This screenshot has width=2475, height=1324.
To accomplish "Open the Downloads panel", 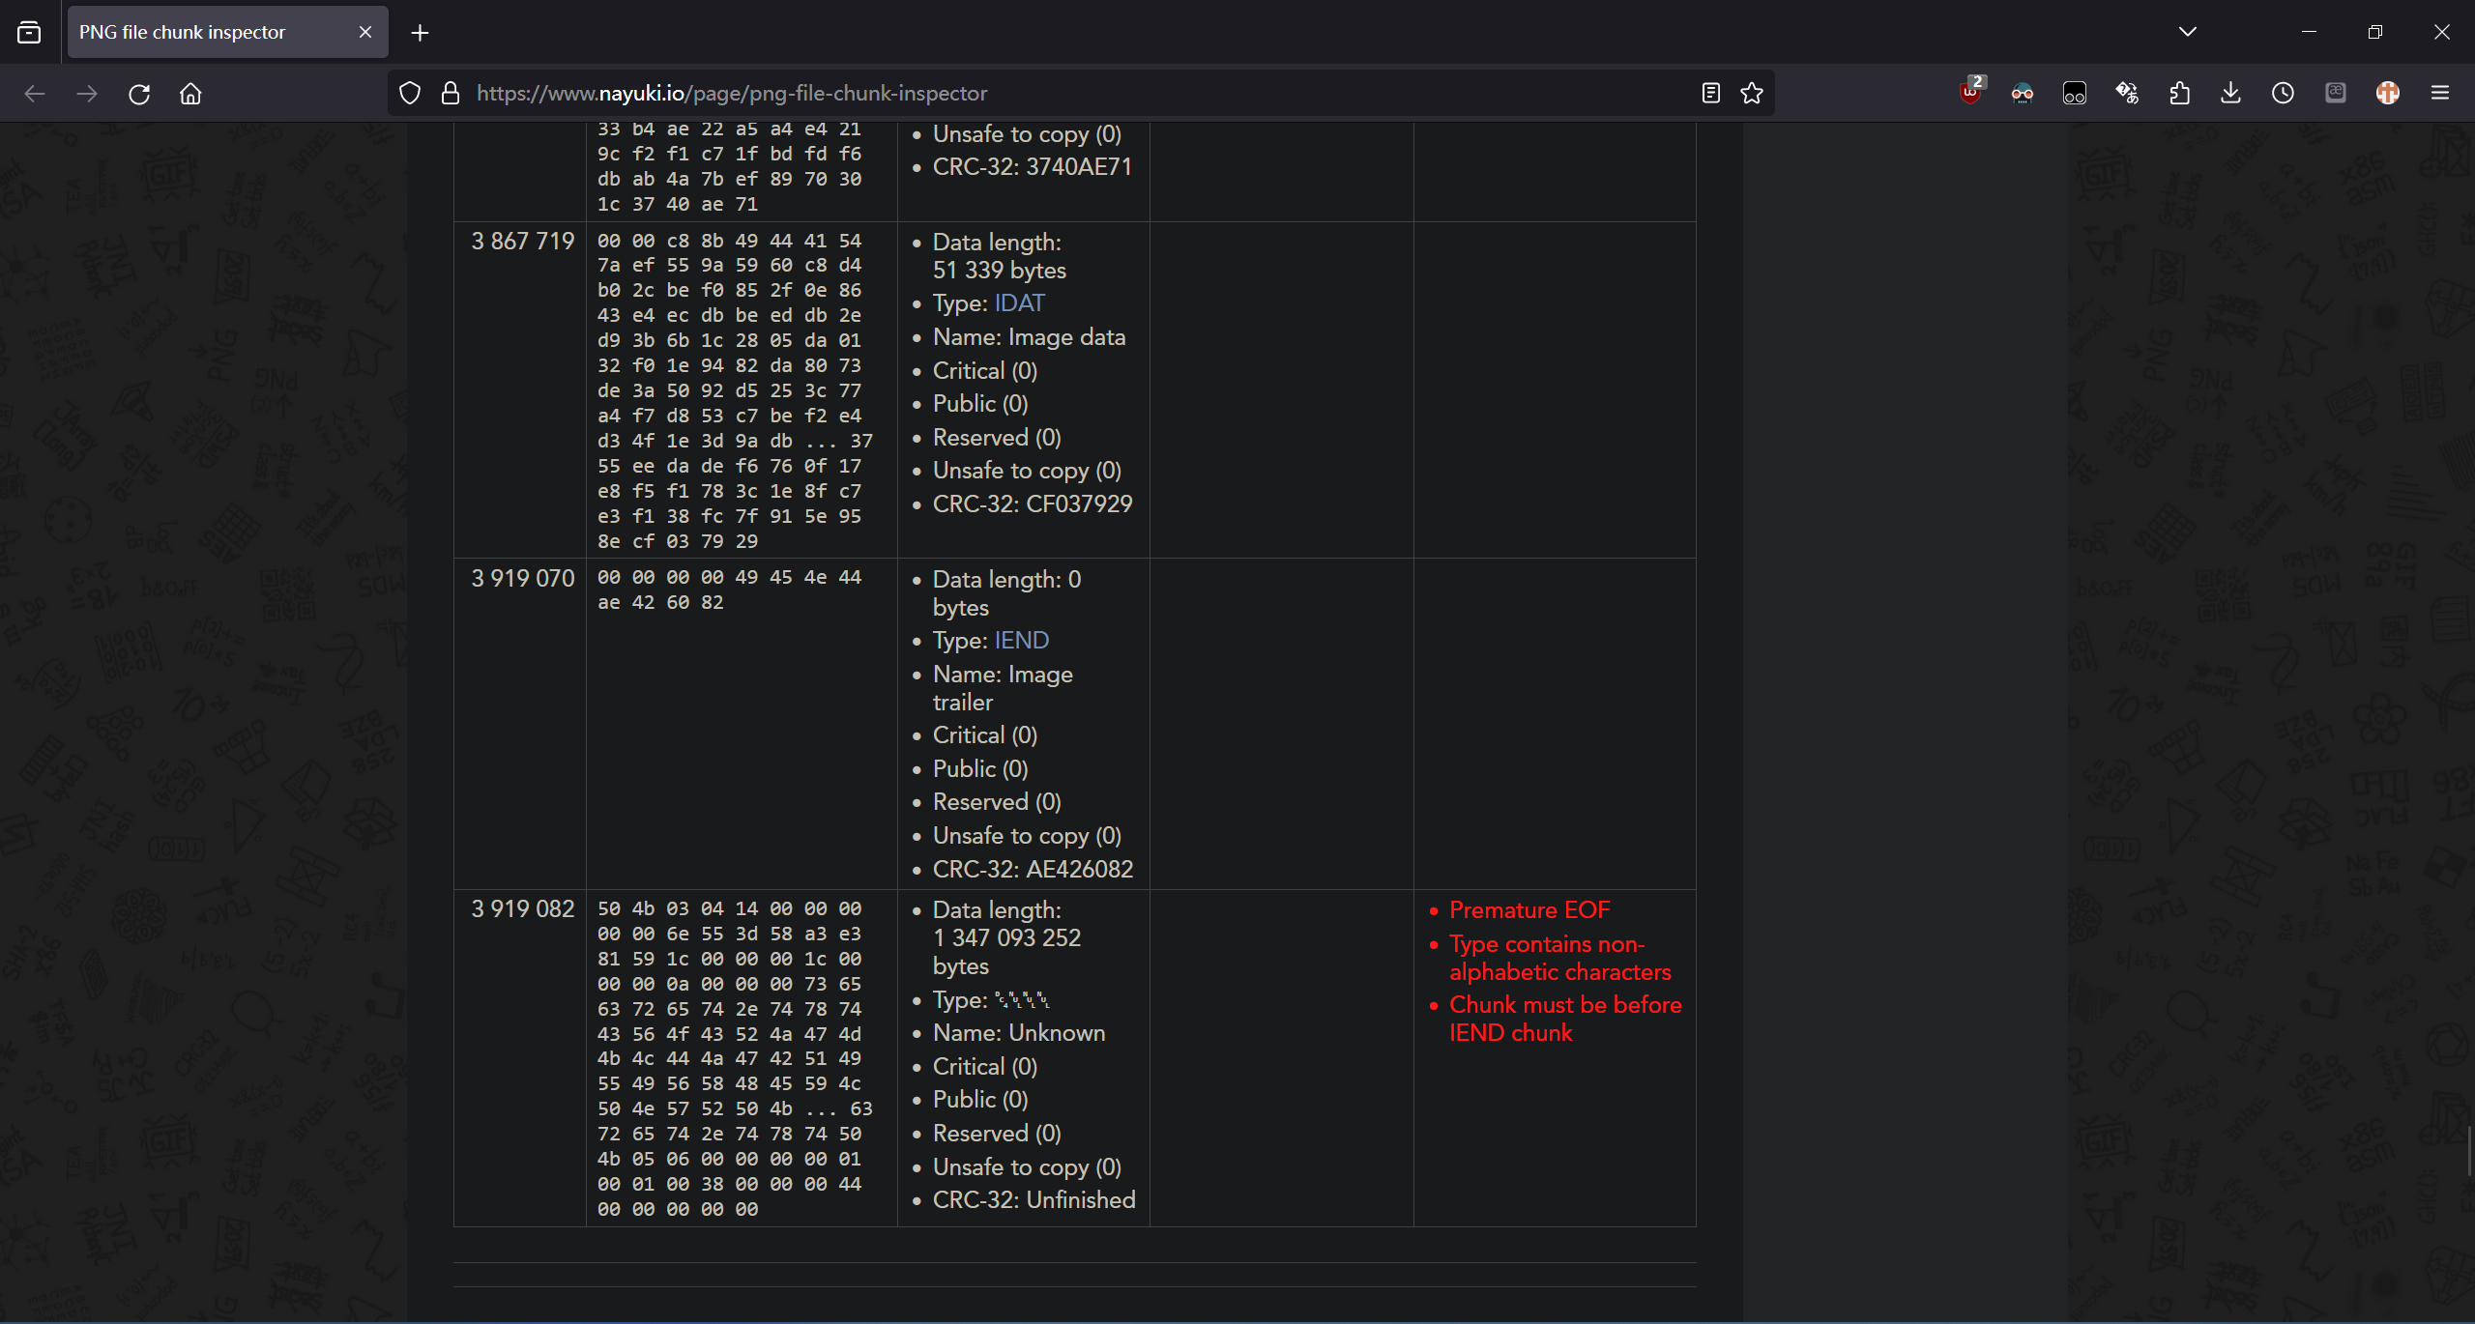I will 2231,93.
